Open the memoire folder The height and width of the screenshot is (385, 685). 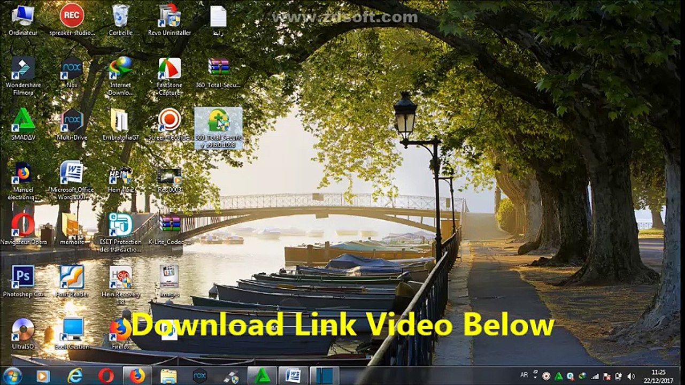[72, 229]
